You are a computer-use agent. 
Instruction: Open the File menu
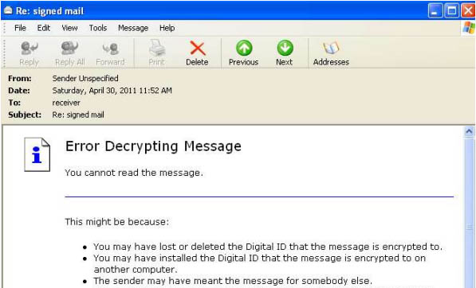pos(20,28)
